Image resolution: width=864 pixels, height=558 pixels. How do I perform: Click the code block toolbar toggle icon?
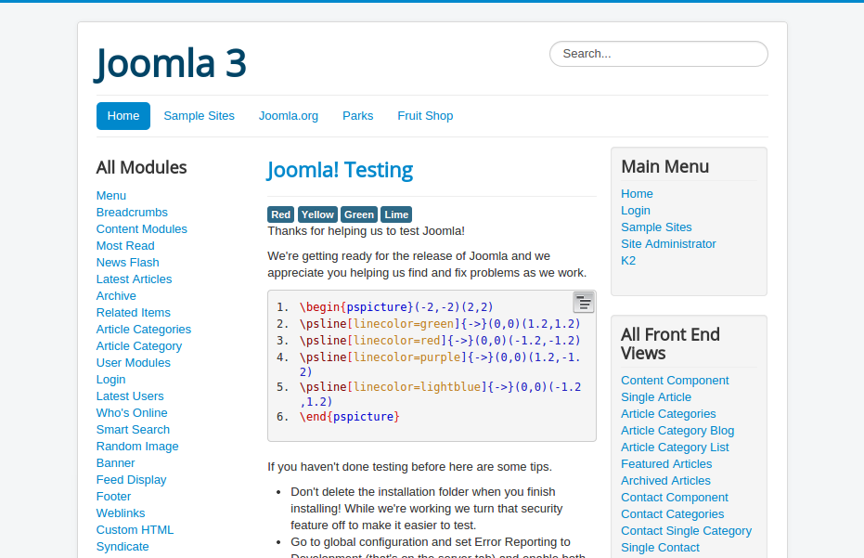pyautogui.click(x=584, y=303)
